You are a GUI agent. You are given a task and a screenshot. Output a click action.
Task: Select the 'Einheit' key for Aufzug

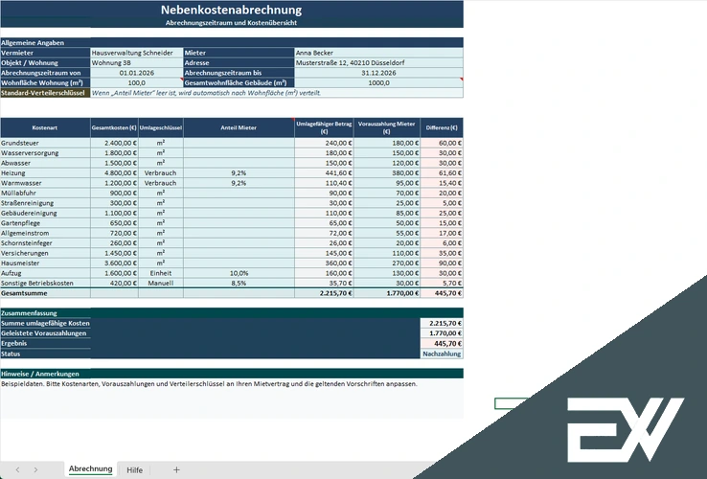click(161, 273)
